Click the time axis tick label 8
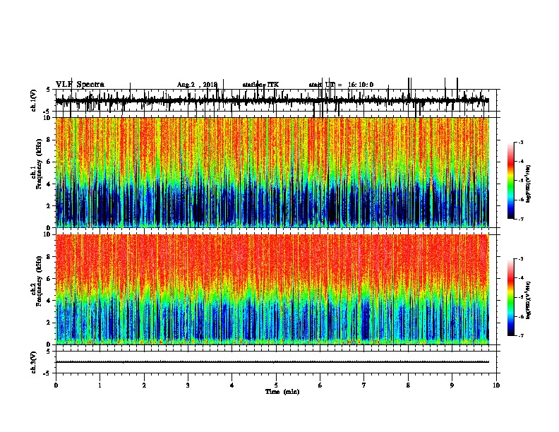 pos(408,385)
